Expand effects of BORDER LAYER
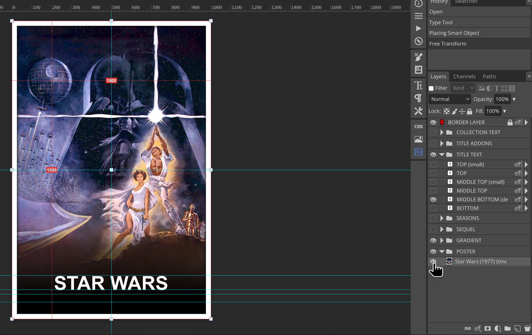532x335 pixels. [526, 122]
